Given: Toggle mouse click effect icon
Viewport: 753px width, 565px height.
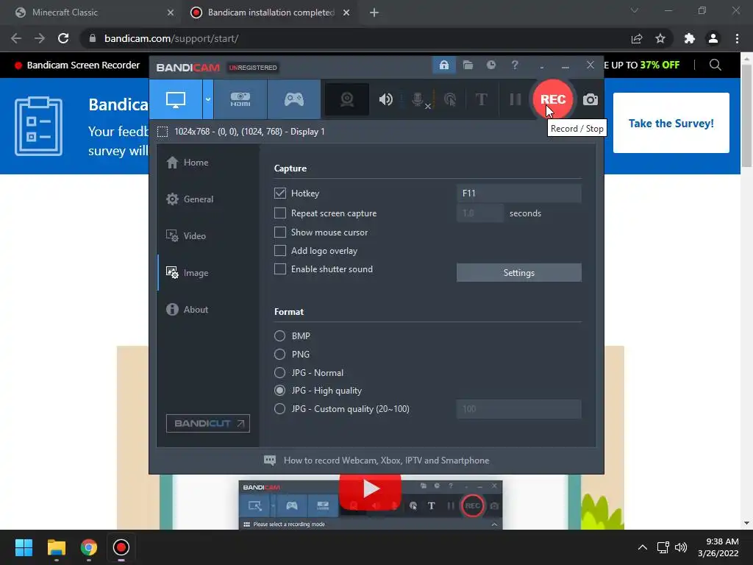Looking at the screenshot, I should [450, 99].
